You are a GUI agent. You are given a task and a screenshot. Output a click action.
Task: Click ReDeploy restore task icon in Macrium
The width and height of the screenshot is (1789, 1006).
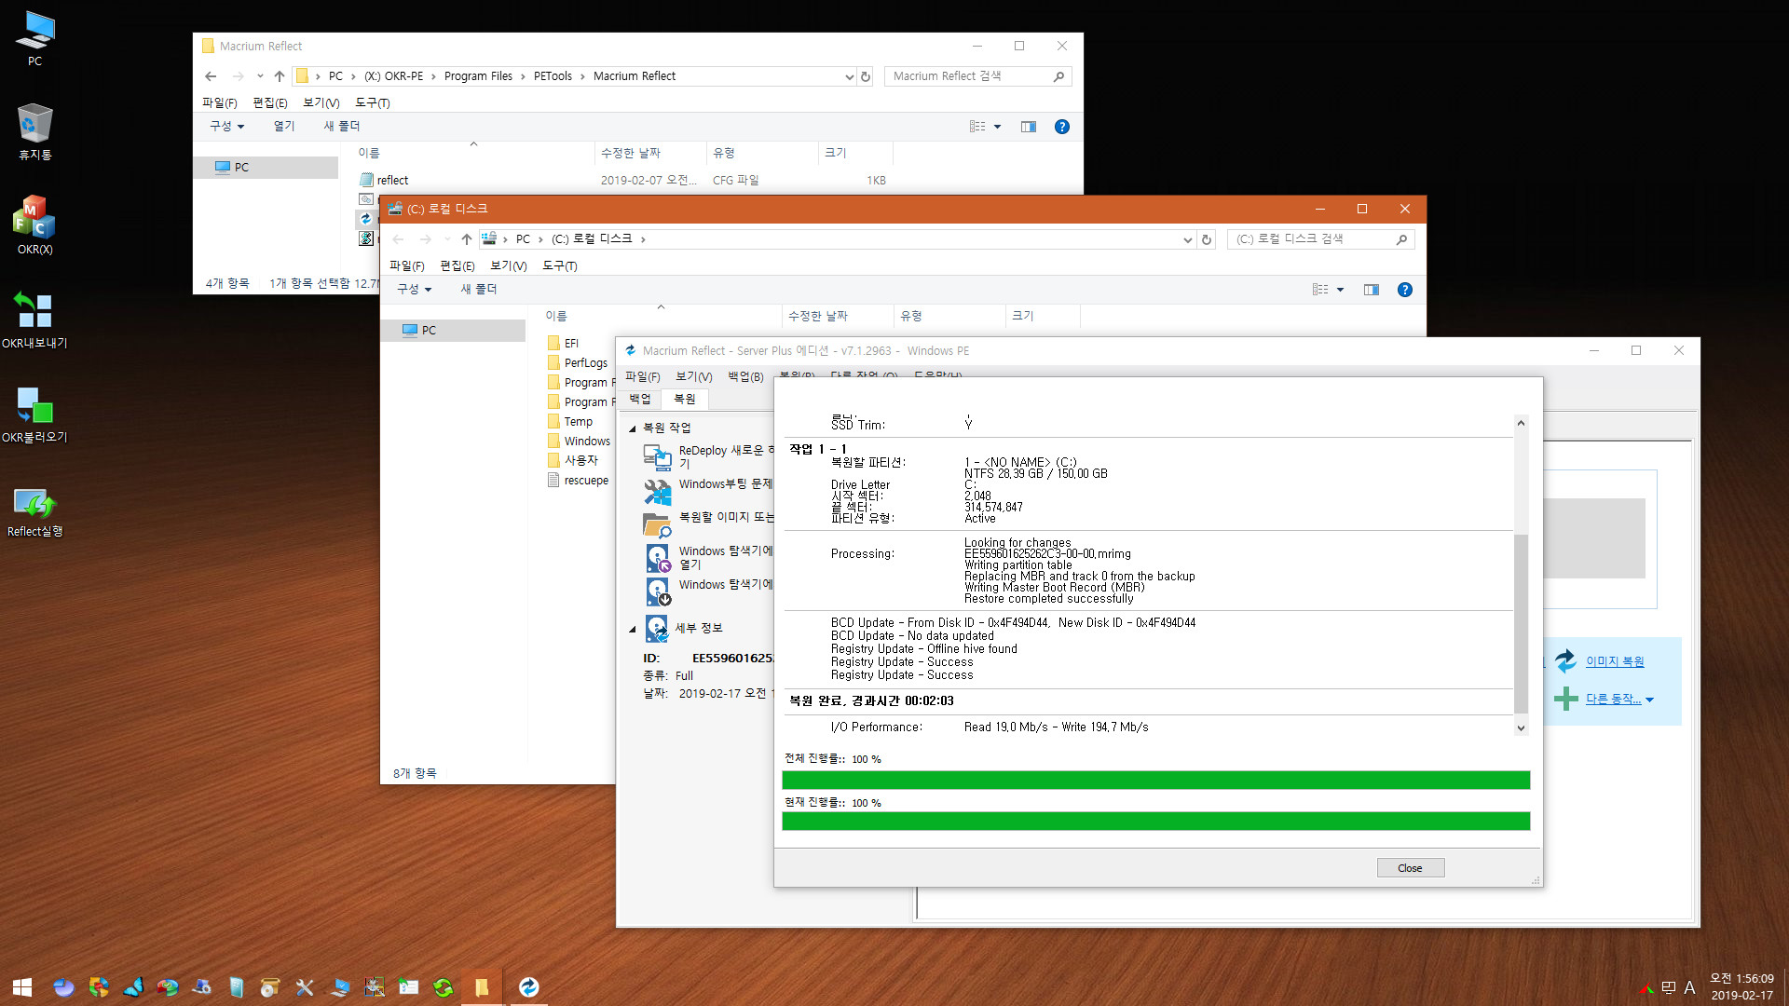(658, 456)
